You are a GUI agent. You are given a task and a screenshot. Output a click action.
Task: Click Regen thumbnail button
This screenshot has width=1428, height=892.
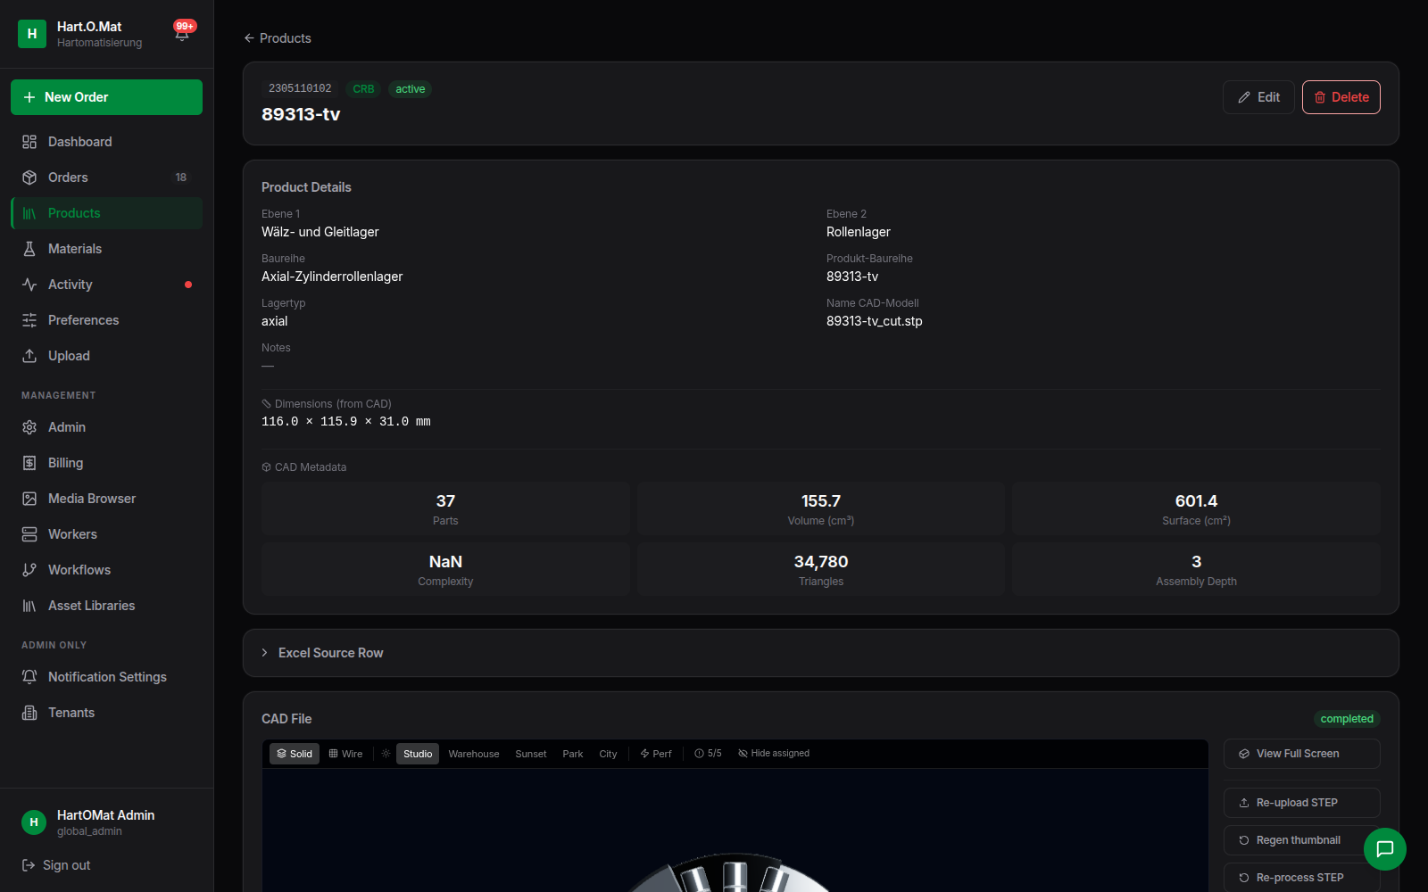coord(1302,840)
